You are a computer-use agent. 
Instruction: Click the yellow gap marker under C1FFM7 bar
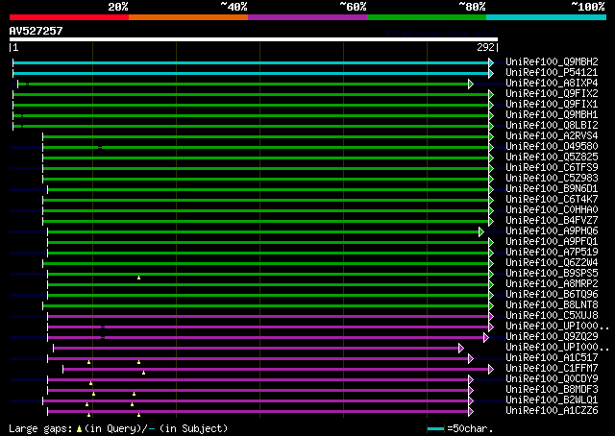(143, 373)
